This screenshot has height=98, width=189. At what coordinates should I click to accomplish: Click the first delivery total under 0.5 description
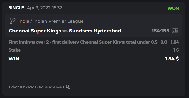pyautogui.click(x=83, y=42)
